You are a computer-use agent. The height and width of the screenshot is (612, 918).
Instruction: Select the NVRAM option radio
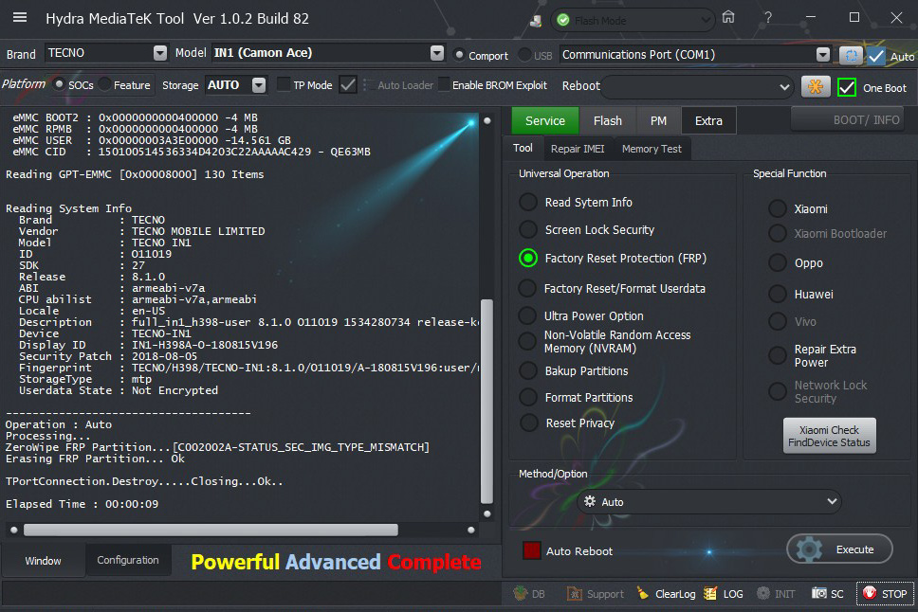527,342
